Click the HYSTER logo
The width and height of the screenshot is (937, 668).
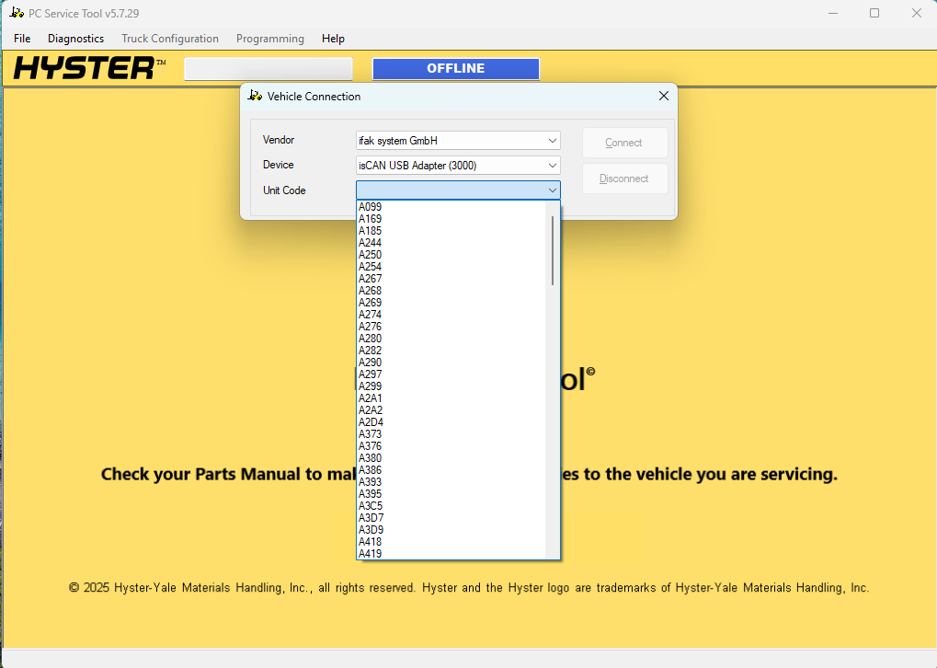click(87, 67)
